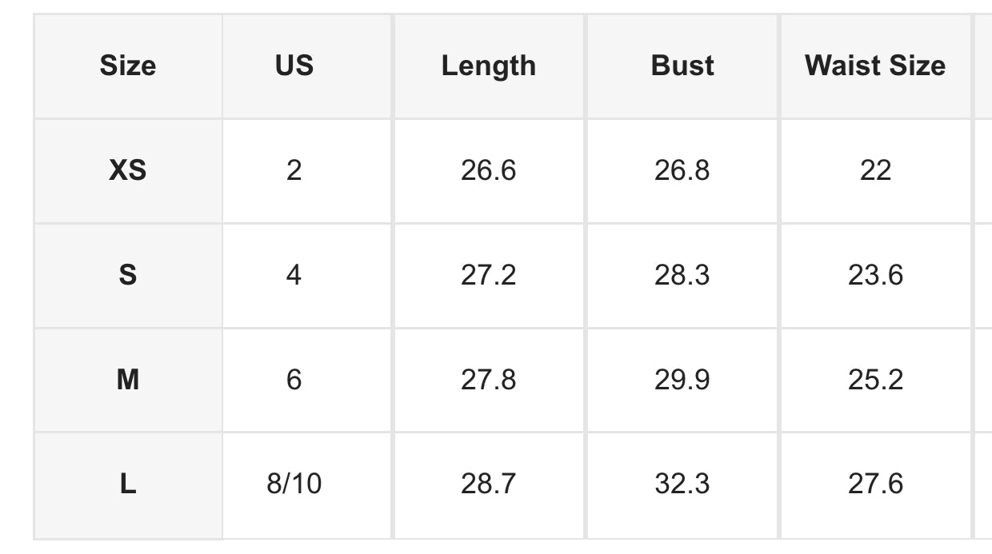Screen dimensions: 992x554
Task: Select the 27.6 waist size value
Action: click(x=875, y=484)
